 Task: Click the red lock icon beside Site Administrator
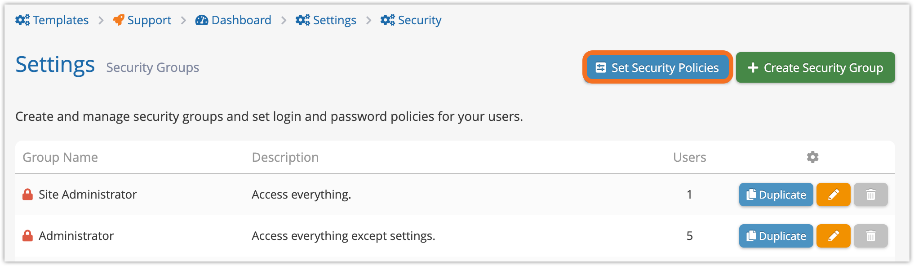pos(28,195)
